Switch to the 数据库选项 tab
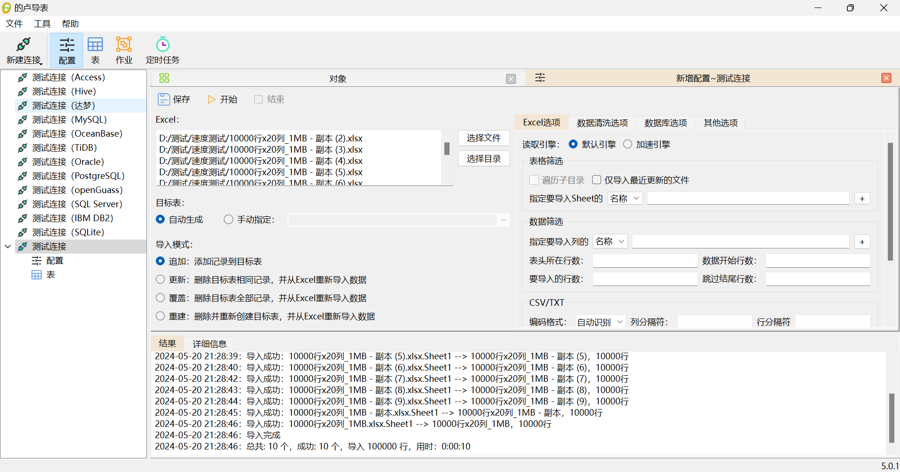Image resolution: width=900 pixels, height=472 pixels. [x=665, y=123]
